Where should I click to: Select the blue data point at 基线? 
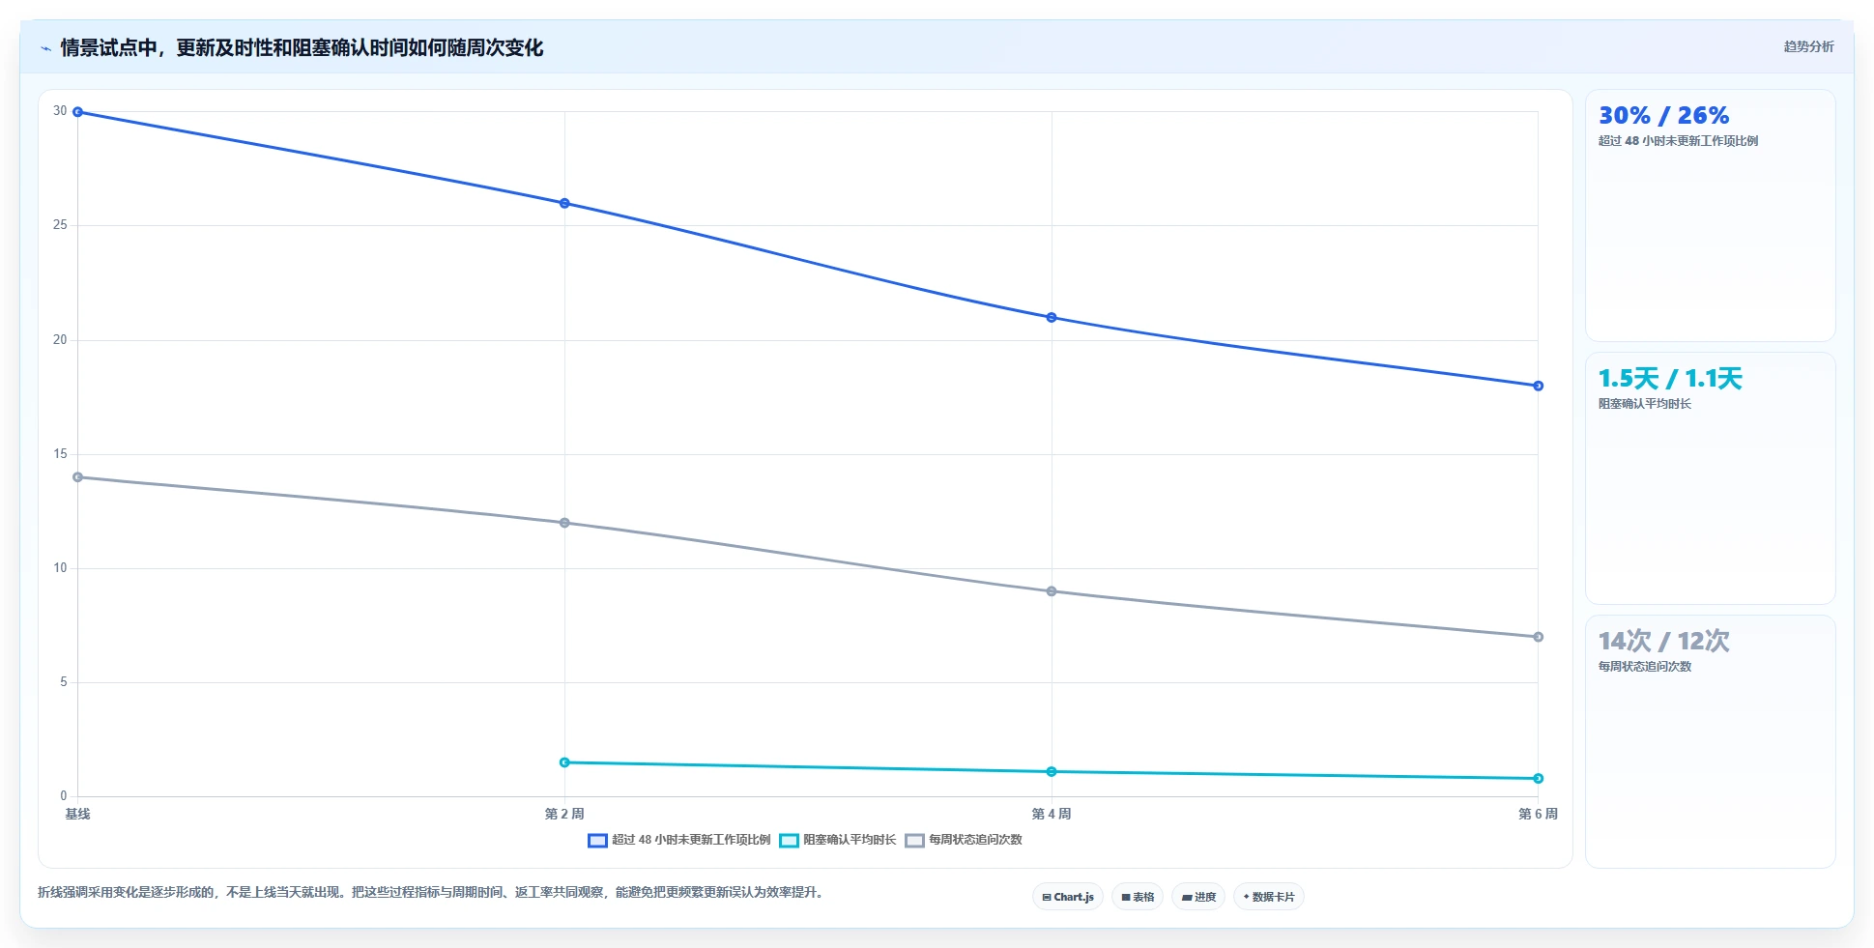coord(78,112)
